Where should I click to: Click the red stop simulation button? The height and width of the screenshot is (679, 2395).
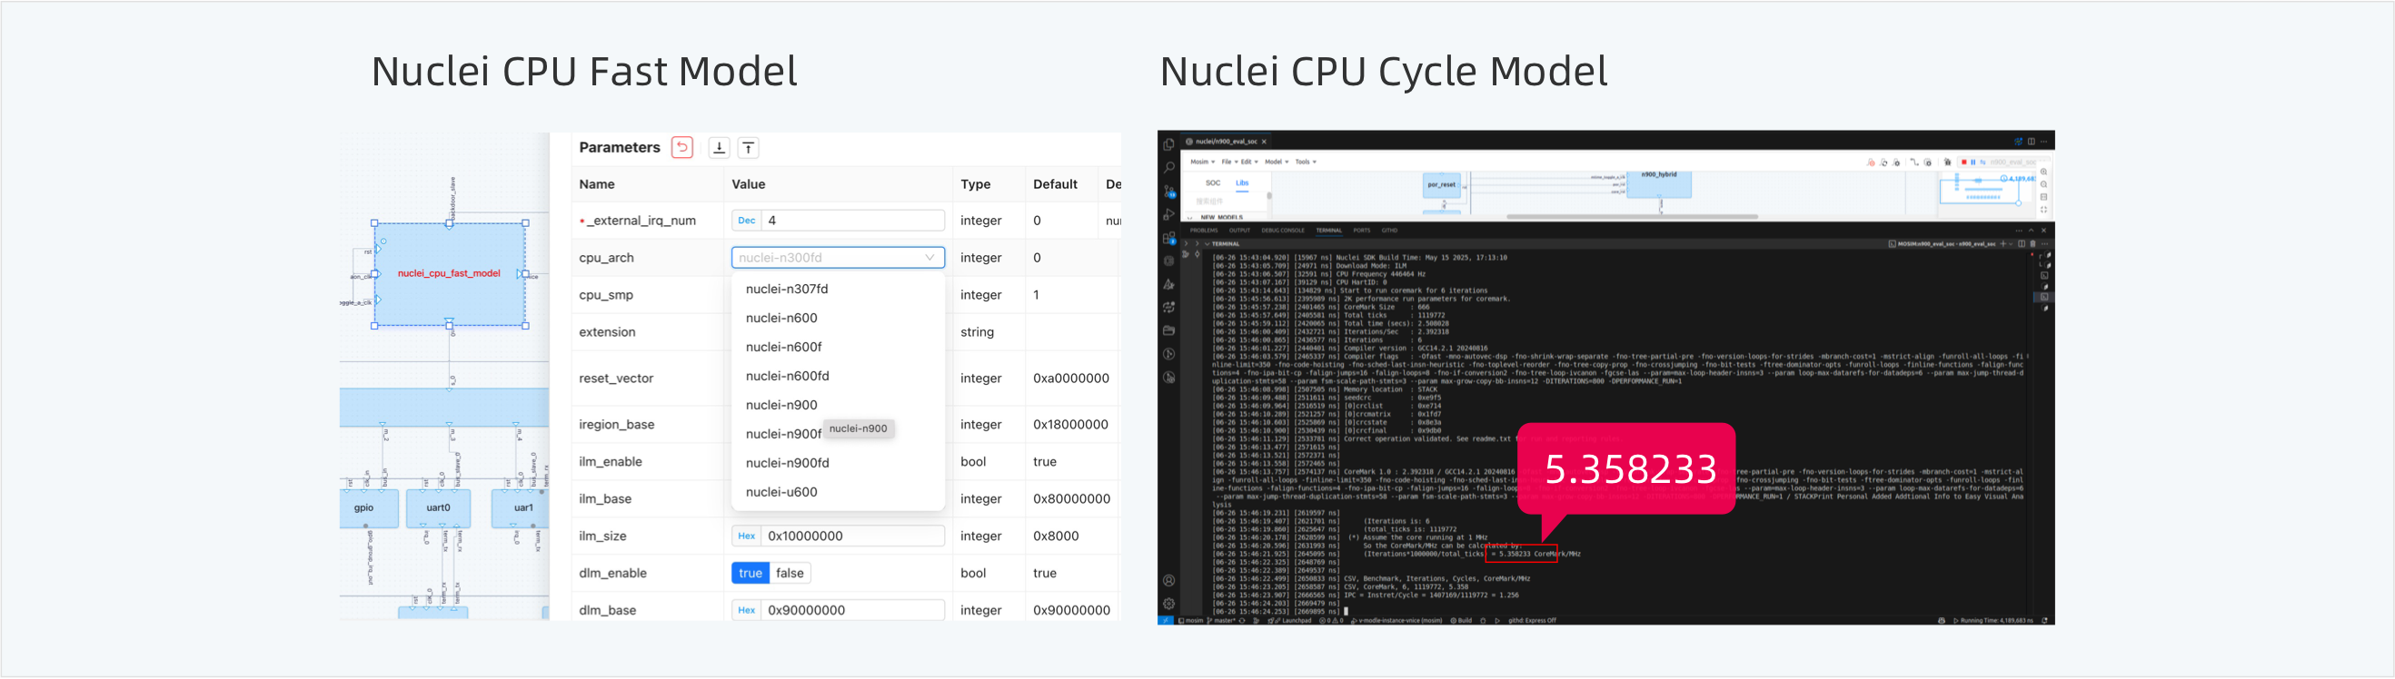pos(1963,162)
